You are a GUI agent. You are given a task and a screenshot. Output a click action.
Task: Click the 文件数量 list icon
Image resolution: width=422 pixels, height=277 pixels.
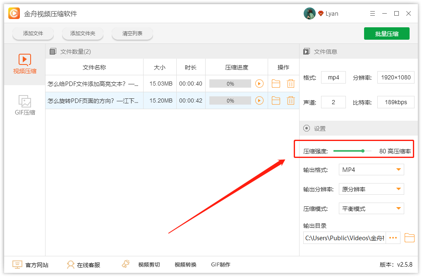pos(53,51)
